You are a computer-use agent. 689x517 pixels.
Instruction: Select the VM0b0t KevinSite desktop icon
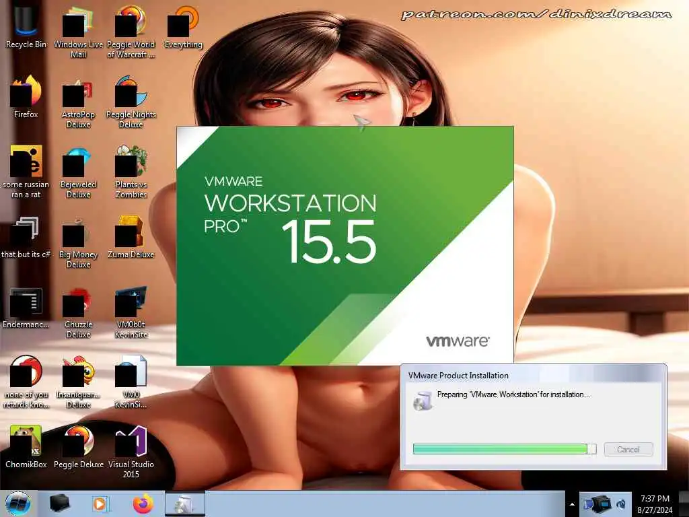pyautogui.click(x=131, y=313)
